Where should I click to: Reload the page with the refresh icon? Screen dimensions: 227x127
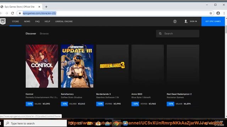click(13, 13)
